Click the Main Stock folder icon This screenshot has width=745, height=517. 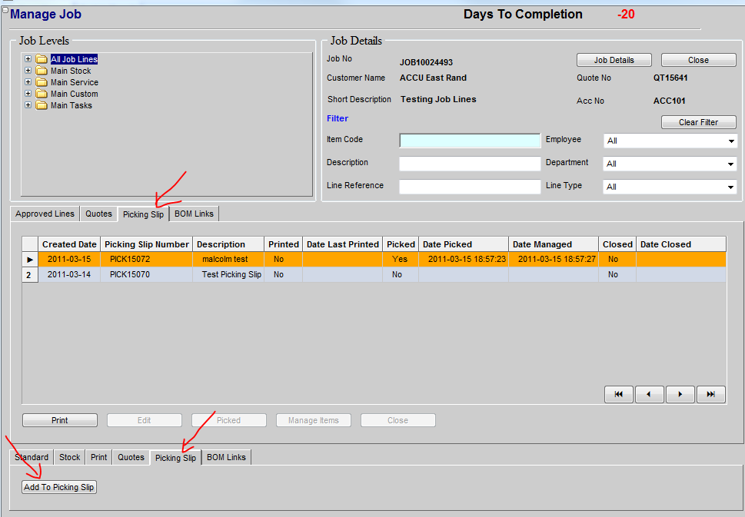coord(42,71)
